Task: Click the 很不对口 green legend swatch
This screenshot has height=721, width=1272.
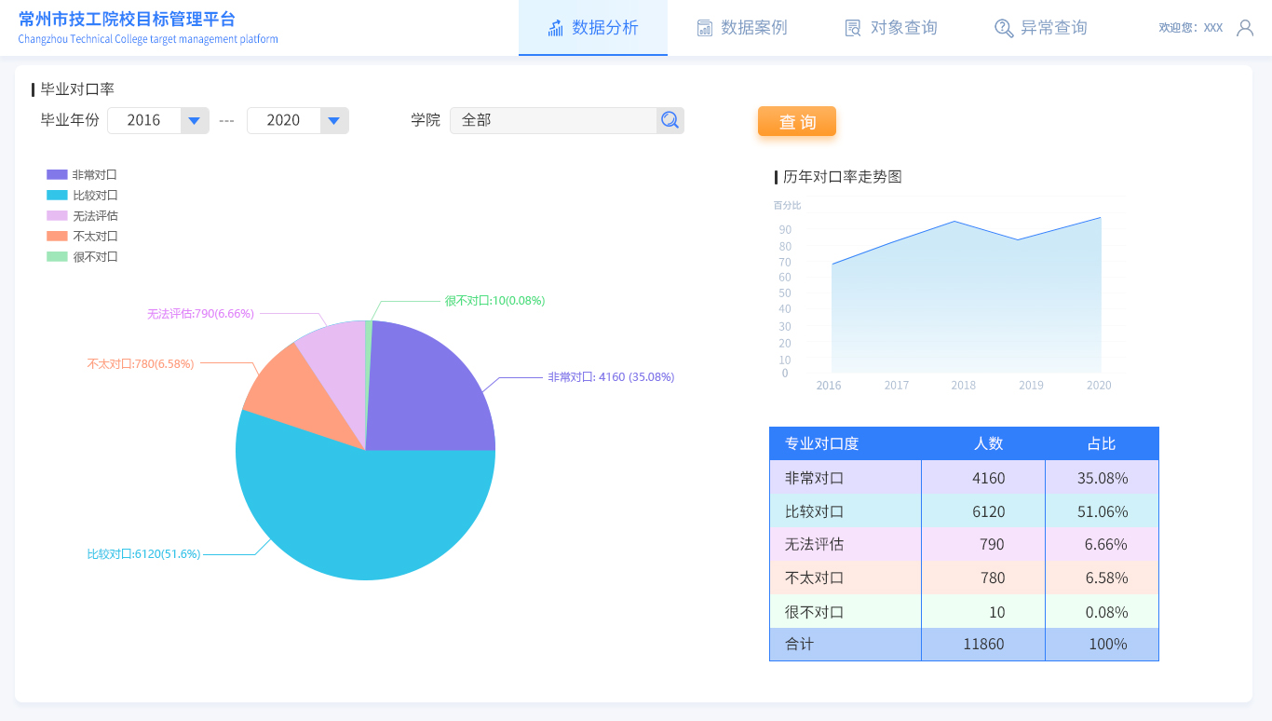Action: click(x=57, y=257)
